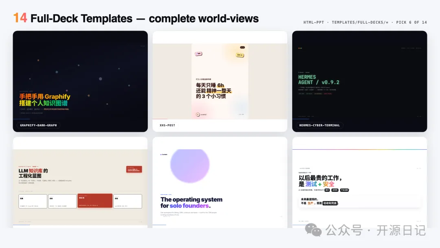
Task: Click the '每天只睡 6h' headline text
Action: coord(210,85)
